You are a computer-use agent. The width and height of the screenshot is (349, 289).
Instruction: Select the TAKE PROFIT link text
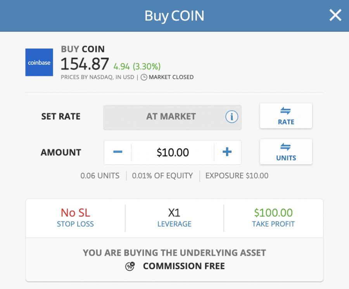click(x=273, y=224)
